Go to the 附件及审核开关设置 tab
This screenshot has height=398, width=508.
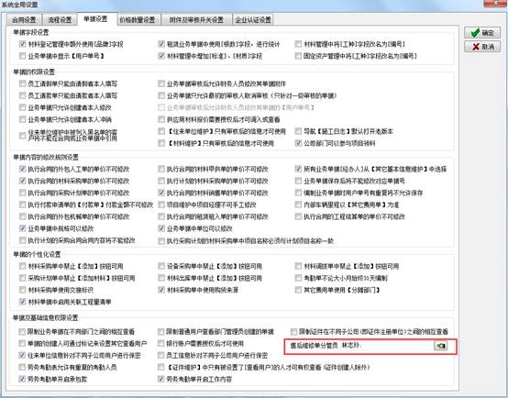[x=196, y=20]
